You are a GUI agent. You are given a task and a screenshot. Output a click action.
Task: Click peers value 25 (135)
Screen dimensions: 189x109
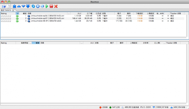coord(129,21)
